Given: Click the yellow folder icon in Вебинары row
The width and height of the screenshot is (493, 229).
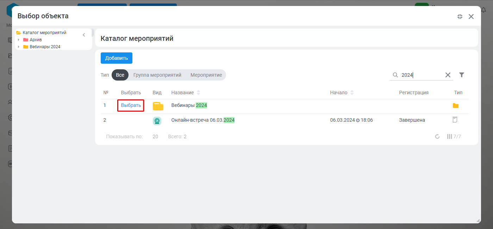Looking at the screenshot, I should pos(158,106).
